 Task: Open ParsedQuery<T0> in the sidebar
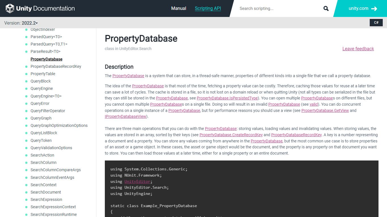point(46,37)
